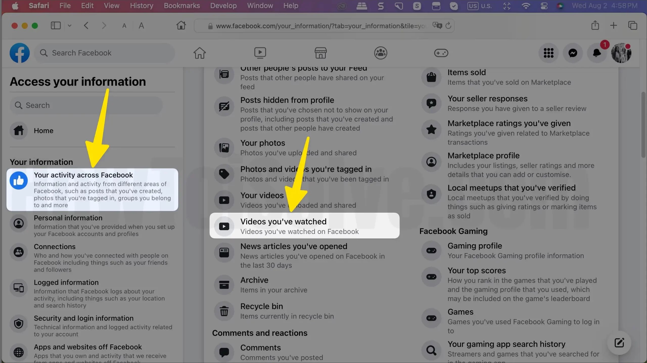Click Safari Share icon
647x363 pixels.
pos(595,26)
